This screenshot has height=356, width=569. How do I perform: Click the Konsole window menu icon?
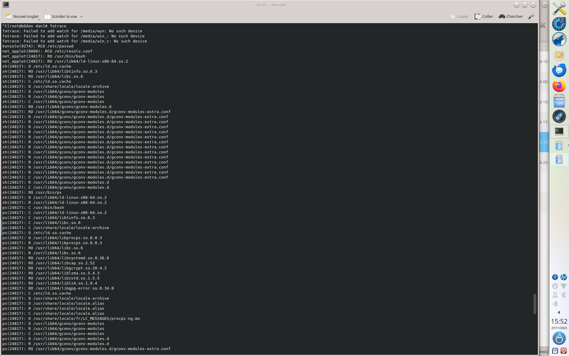click(6, 5)
